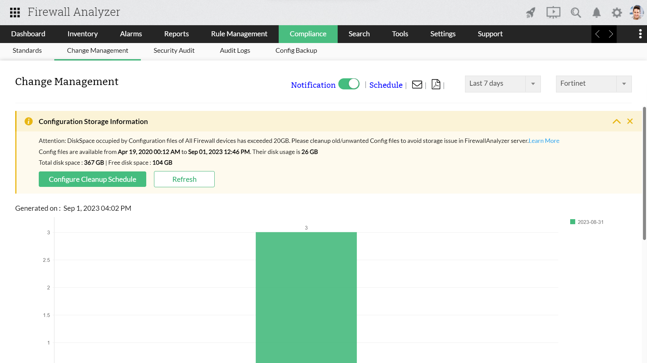The width and height of the screenshot is (647, 363).
Task: Click the 2023-08-31 legend color swatch
Action: click(x=572, y=221)
